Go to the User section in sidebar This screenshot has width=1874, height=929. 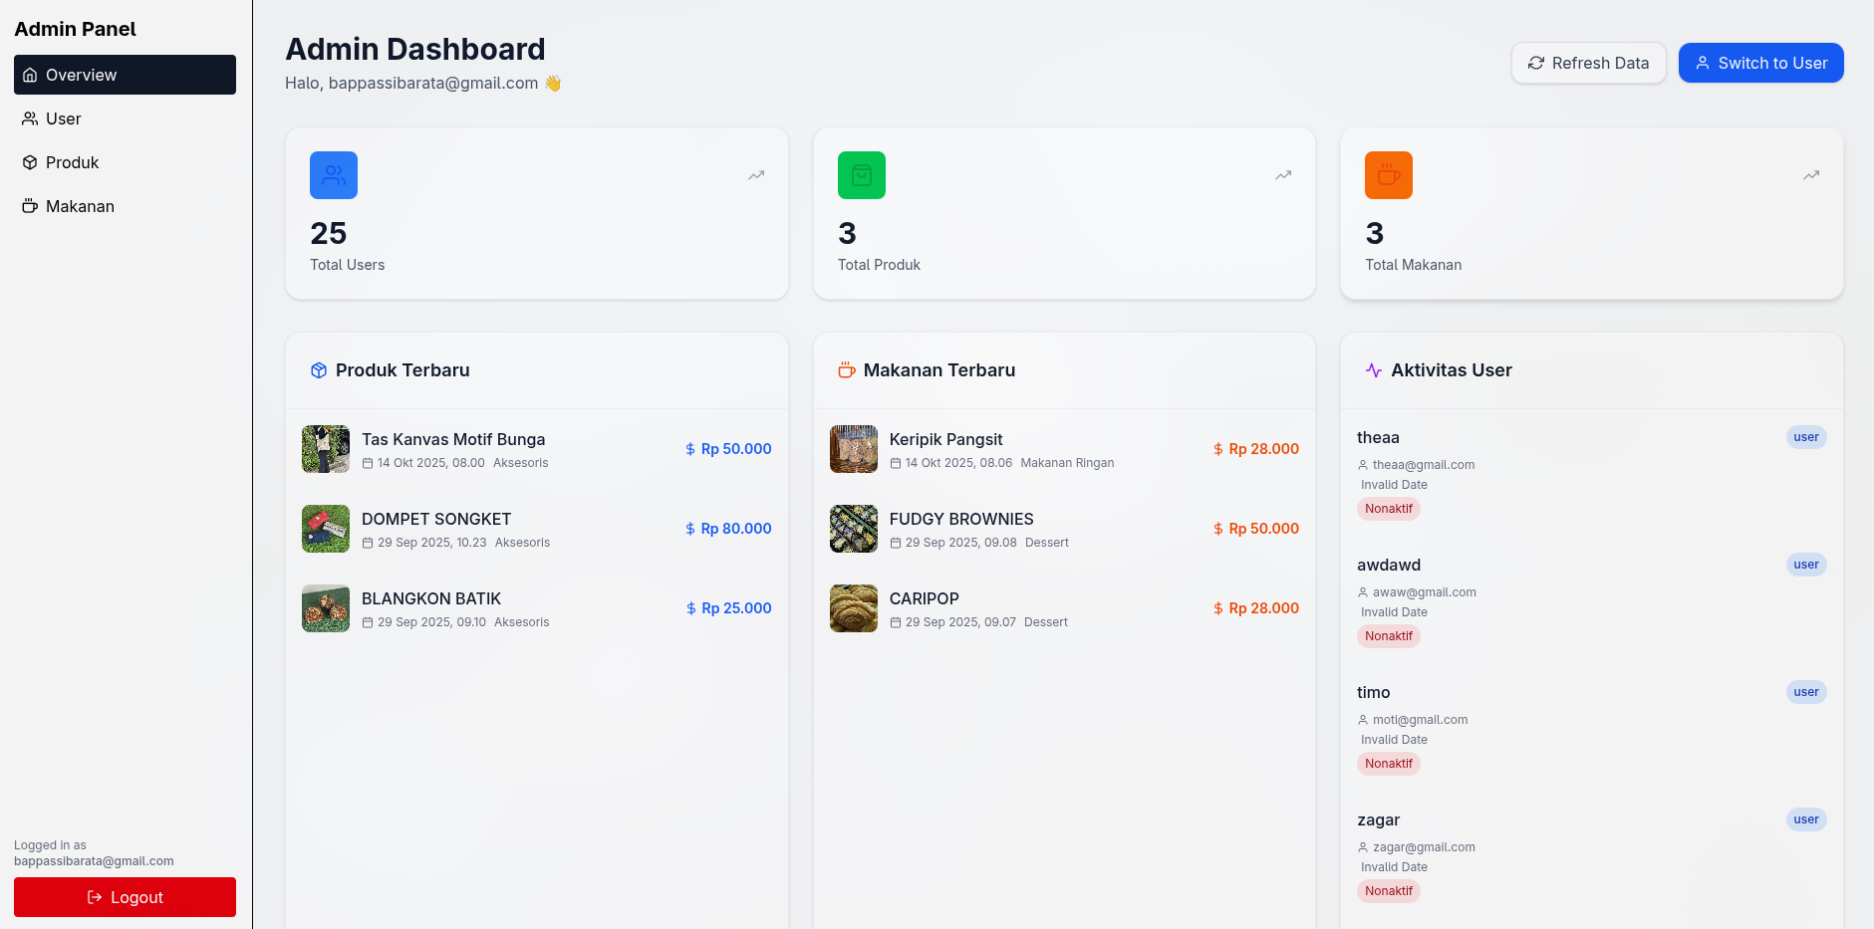(125, 118)
